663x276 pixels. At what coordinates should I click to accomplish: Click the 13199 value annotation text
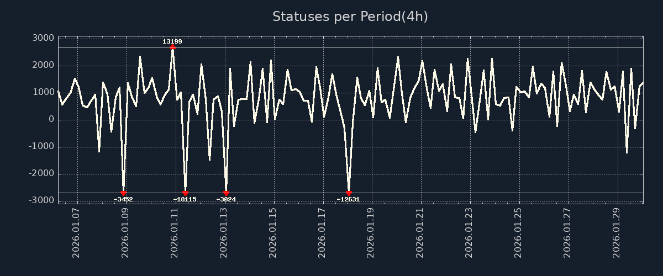point(172,41)
